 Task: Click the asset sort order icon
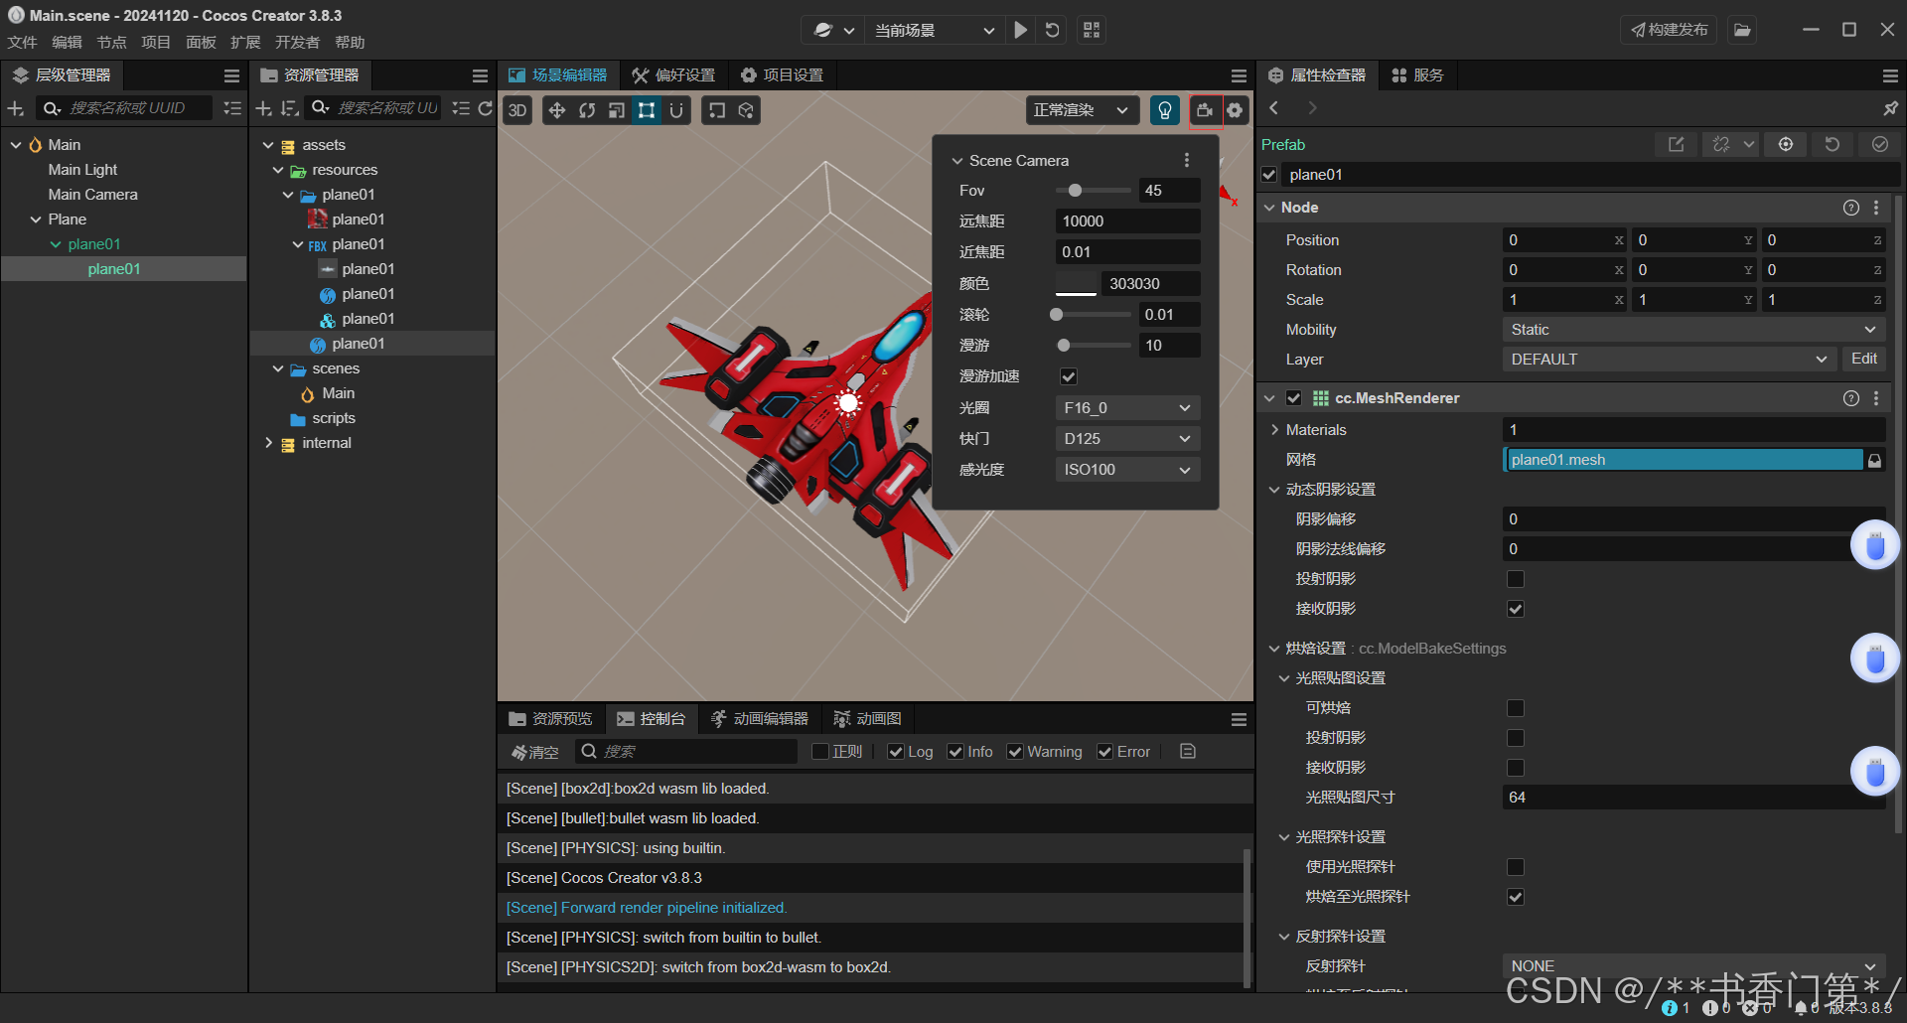coord(289,108)
